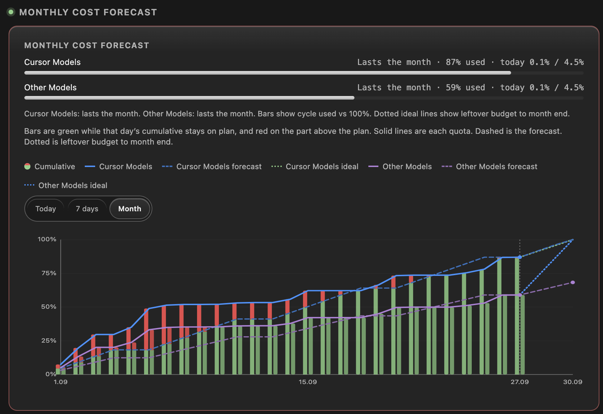Click the green status dot beside Monthly Cost Forecast

coord(11,12)
